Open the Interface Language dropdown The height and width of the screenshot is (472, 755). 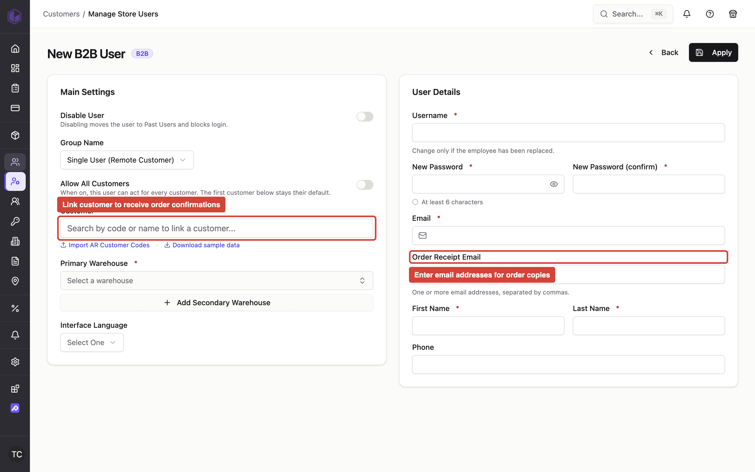tap(92, 342)
